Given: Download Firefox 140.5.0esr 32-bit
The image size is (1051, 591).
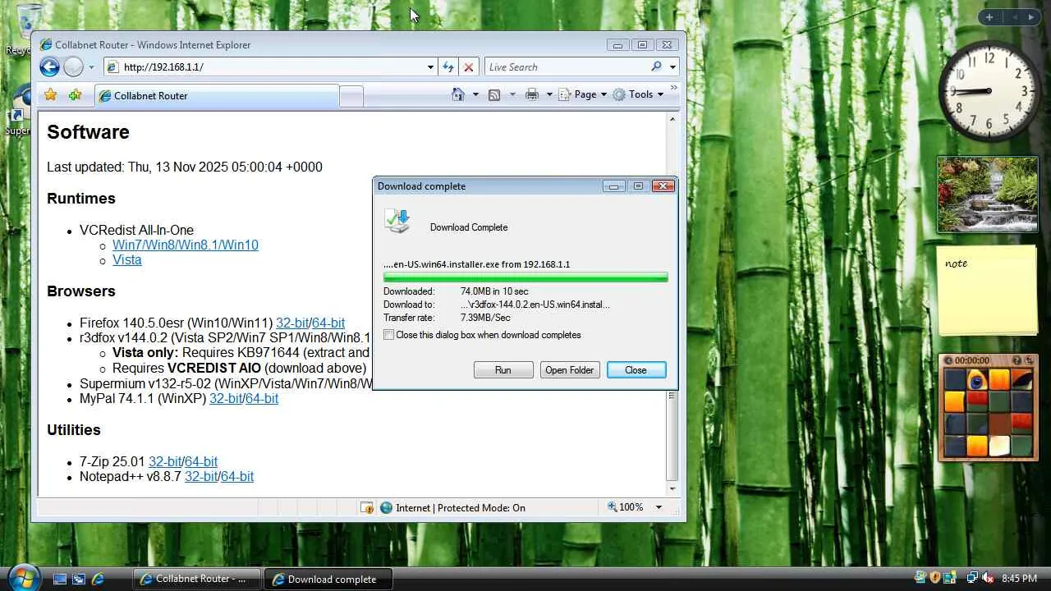Looking at the screenshot, I should click(x=292, y=323).
